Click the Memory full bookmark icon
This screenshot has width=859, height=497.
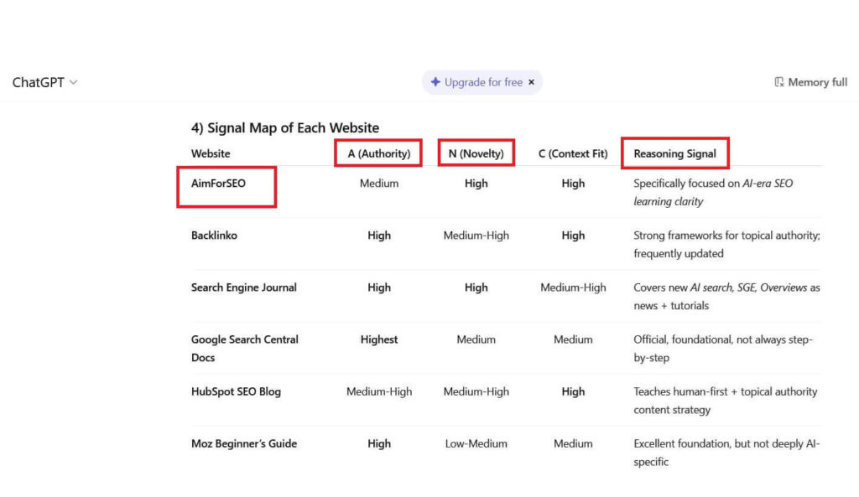[779, 81]
